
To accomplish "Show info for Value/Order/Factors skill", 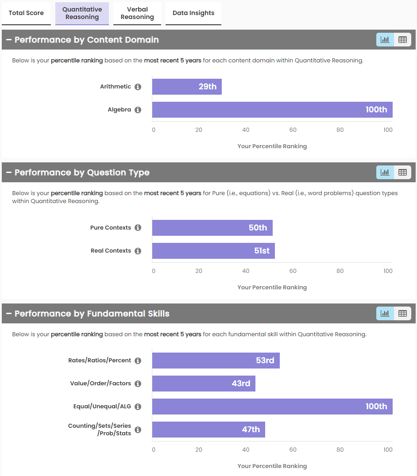I will (x=138, y=384).
